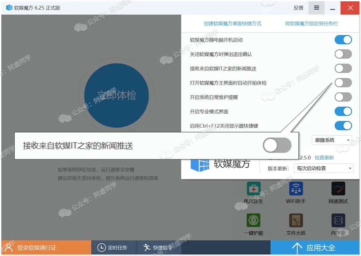
Task: Disable 软媒魔方随电脑开机启动 switch
Action: (x=343, y=40)
